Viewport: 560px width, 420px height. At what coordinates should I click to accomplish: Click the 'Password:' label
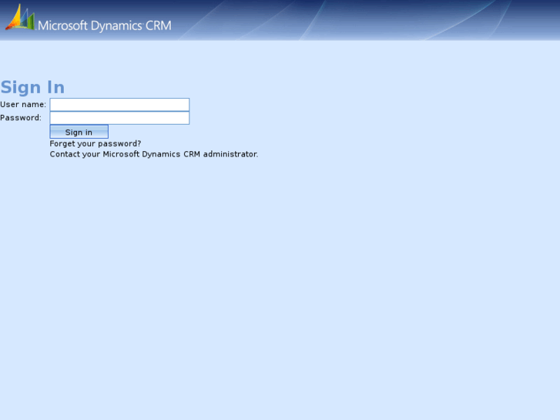pos(21,118)
